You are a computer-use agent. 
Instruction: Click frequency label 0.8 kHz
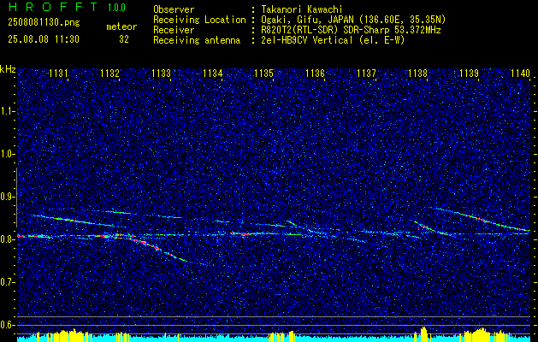(7, 239)
